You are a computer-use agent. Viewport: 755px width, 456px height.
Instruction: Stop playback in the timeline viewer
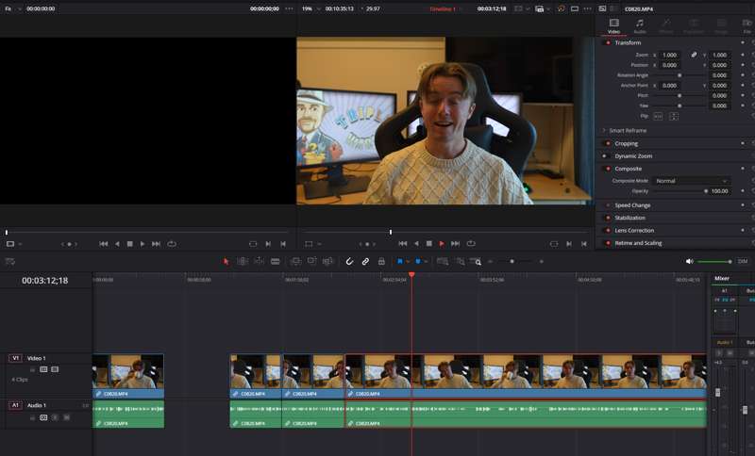[429, 244]
